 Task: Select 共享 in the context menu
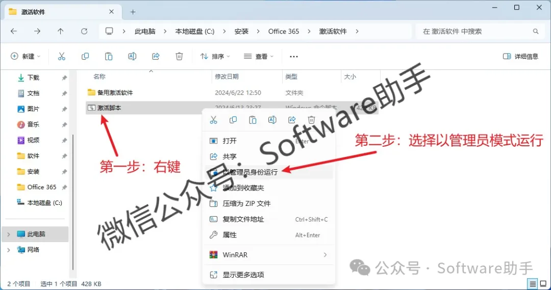(268, 156)
